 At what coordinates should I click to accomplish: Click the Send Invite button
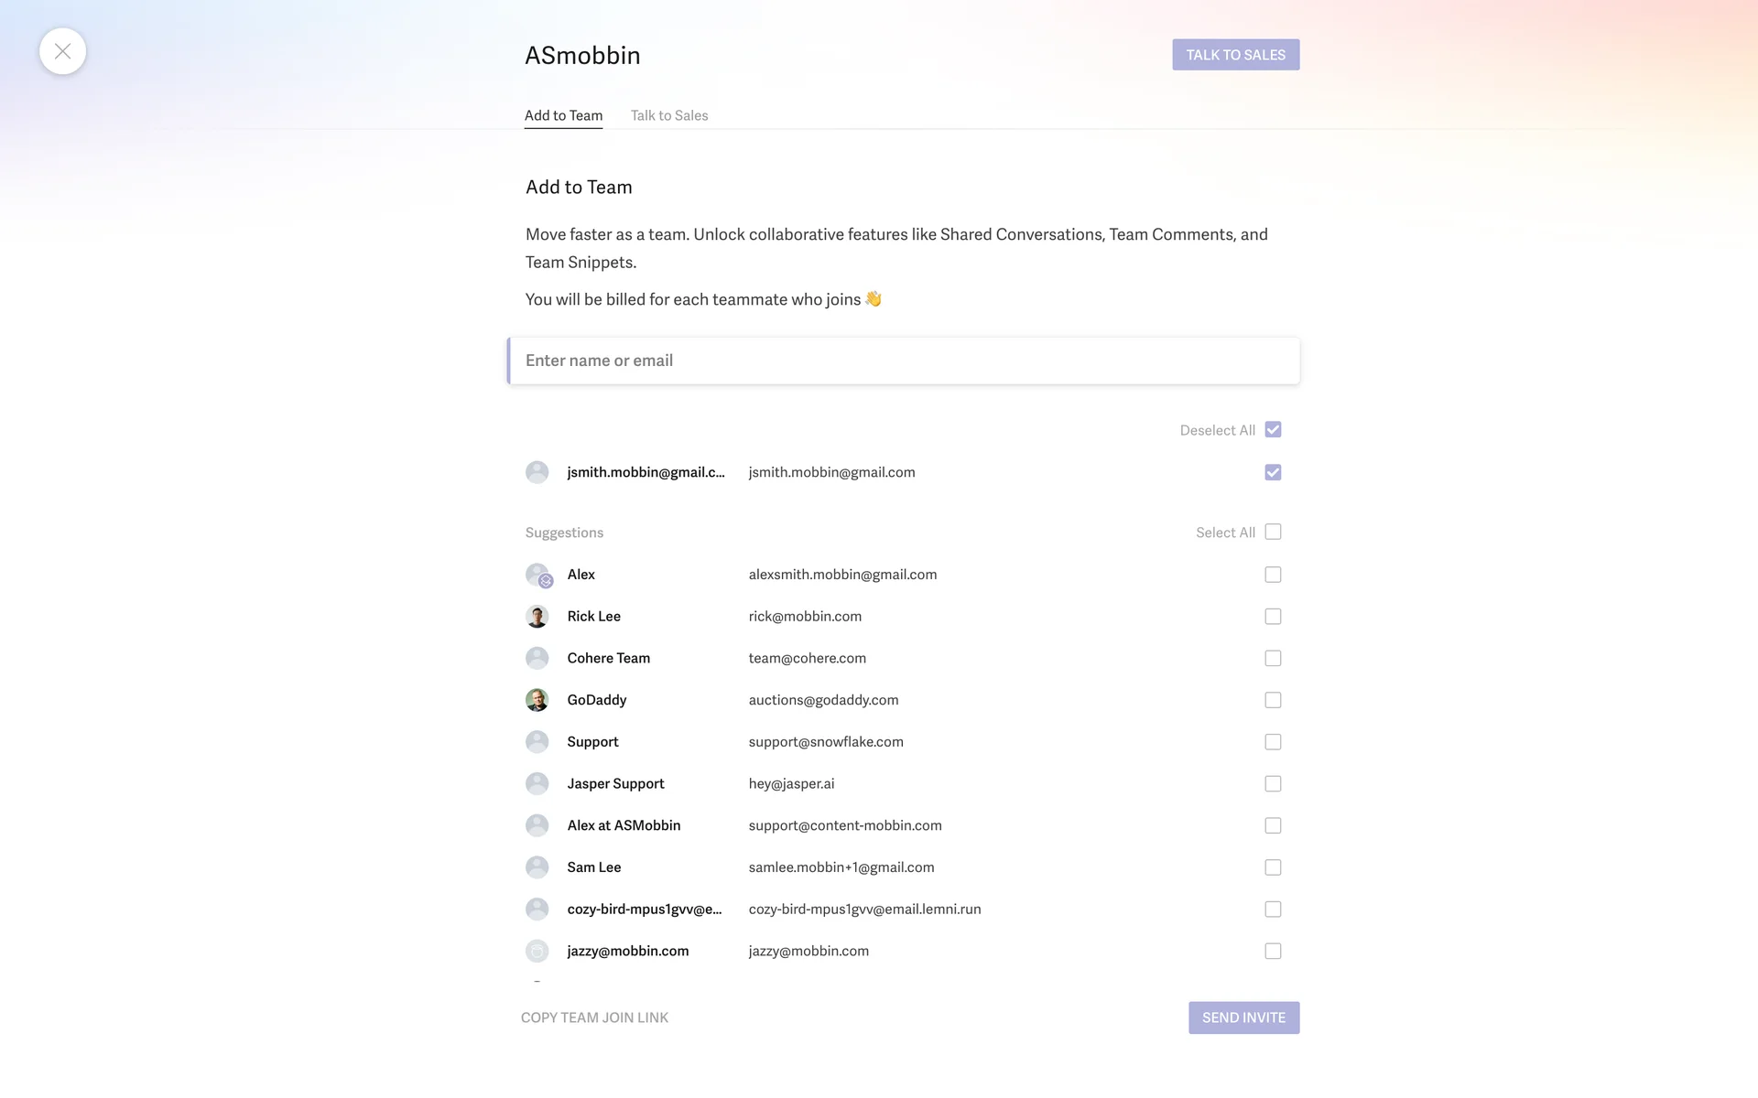(1243, 1017)
